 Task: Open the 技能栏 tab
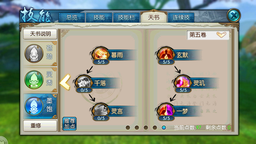(126, 18)
